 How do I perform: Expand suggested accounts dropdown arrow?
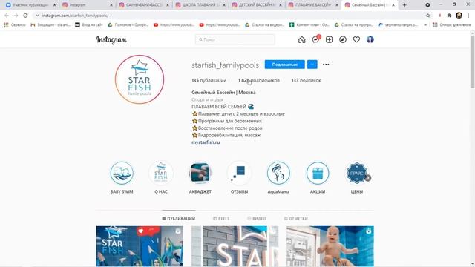[312, 65]
